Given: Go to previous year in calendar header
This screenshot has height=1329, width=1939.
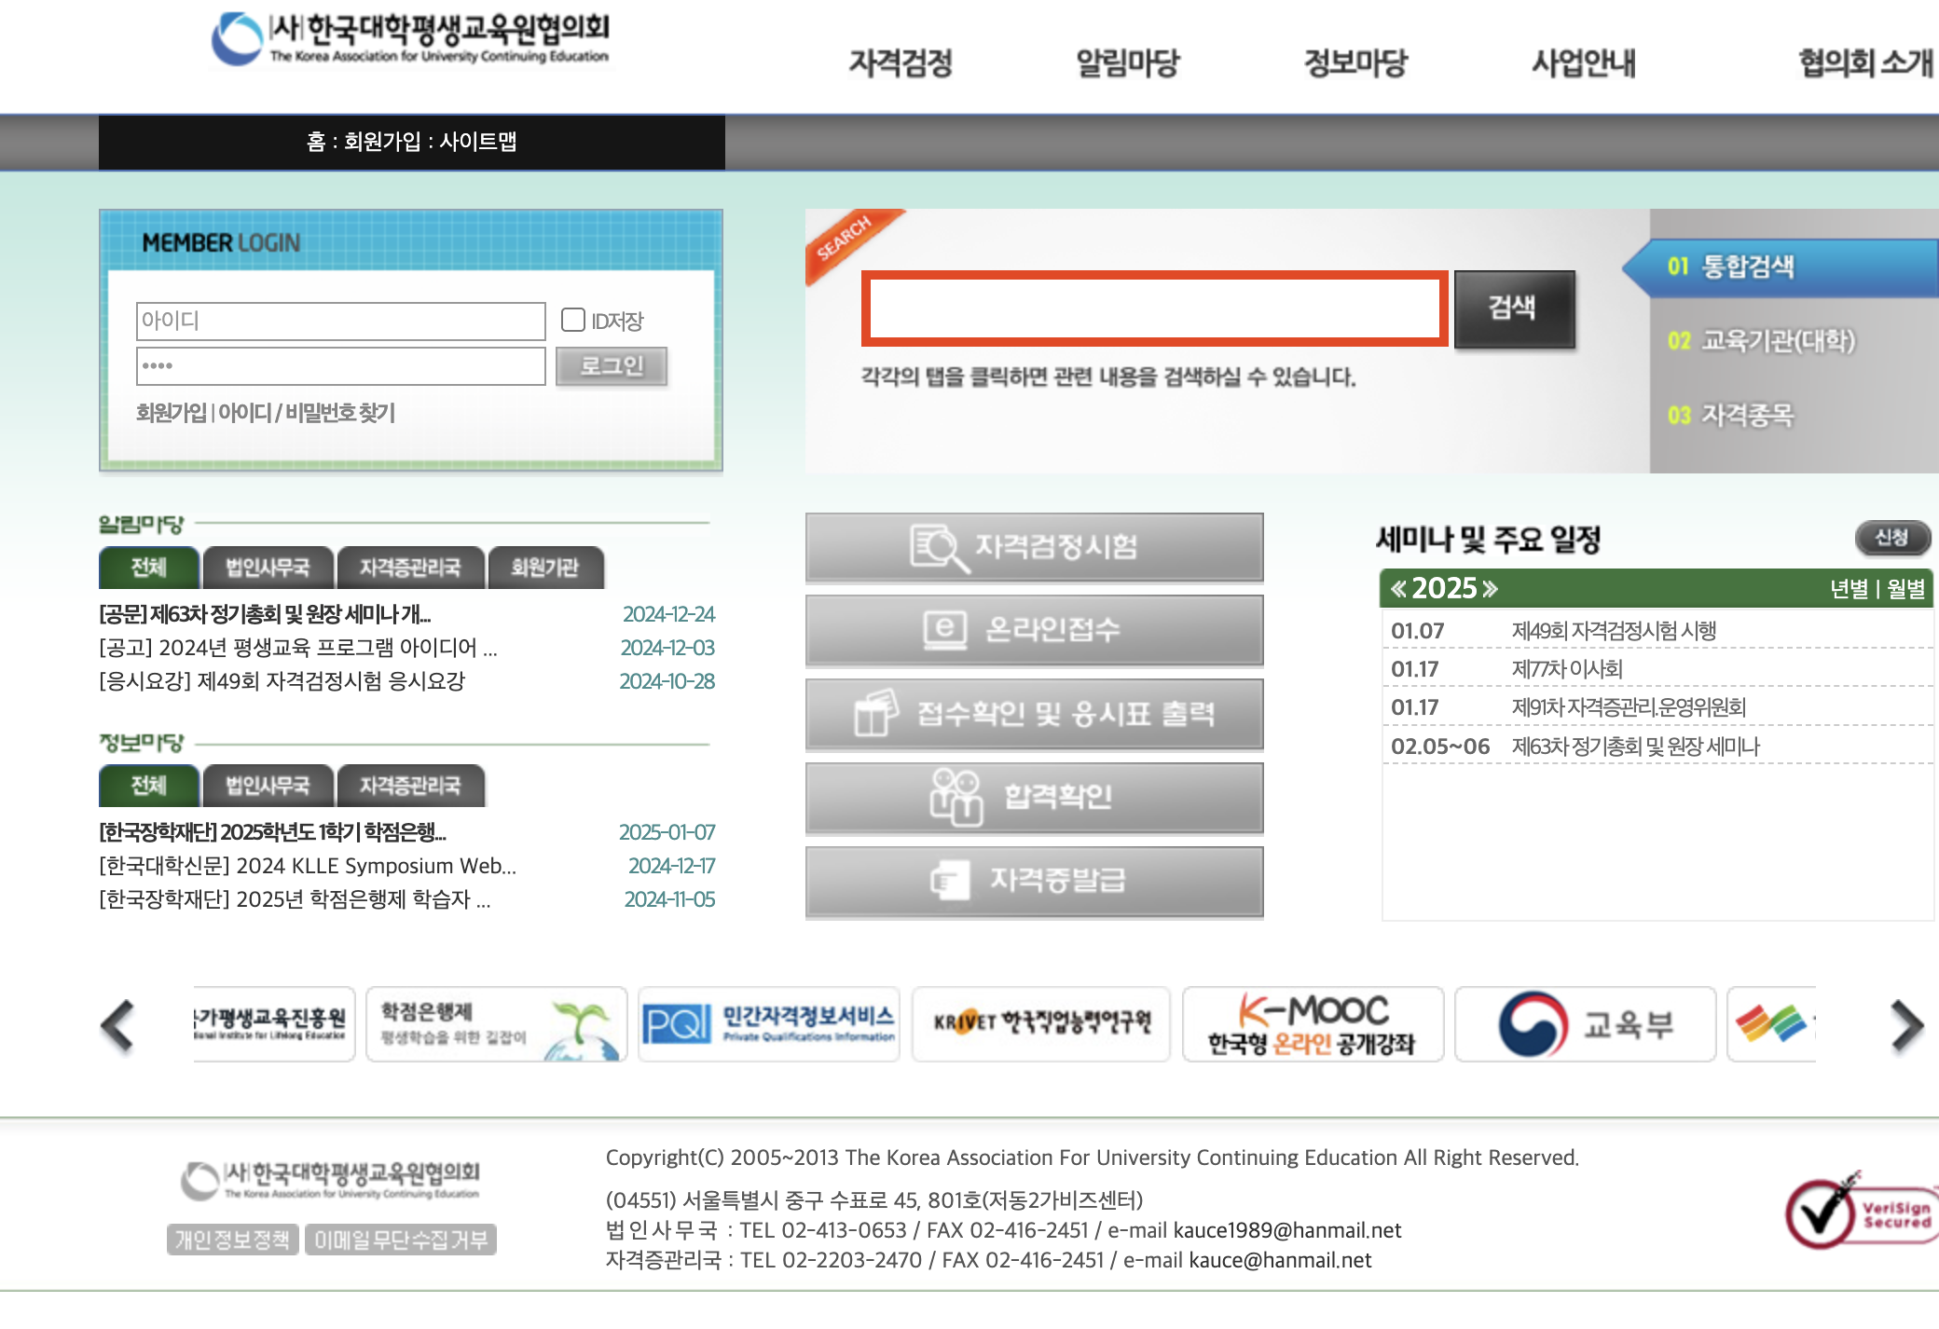Looking at the screenshot, I should pyautogui.click(x=1398, y=589).
